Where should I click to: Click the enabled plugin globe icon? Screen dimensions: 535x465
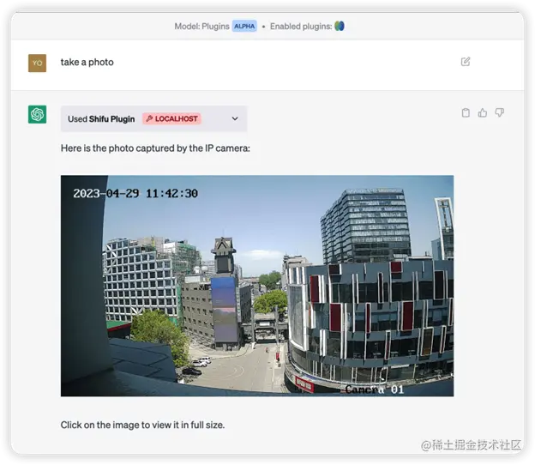tap(340, 26)
